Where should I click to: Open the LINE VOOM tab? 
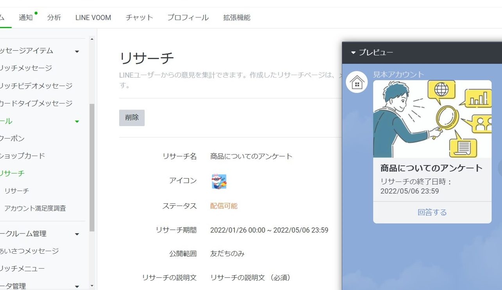click(93, 18)
